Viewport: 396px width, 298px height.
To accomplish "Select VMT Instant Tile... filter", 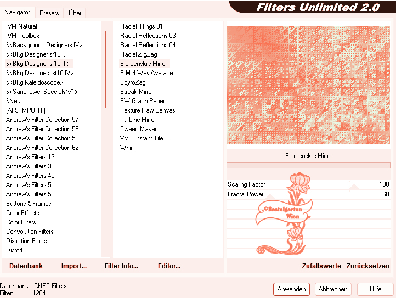I will pos(144,138).
